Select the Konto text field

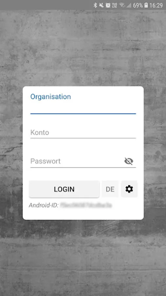[x=83, y=133]
